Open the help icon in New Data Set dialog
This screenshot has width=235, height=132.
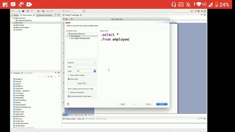coord(68,104)
